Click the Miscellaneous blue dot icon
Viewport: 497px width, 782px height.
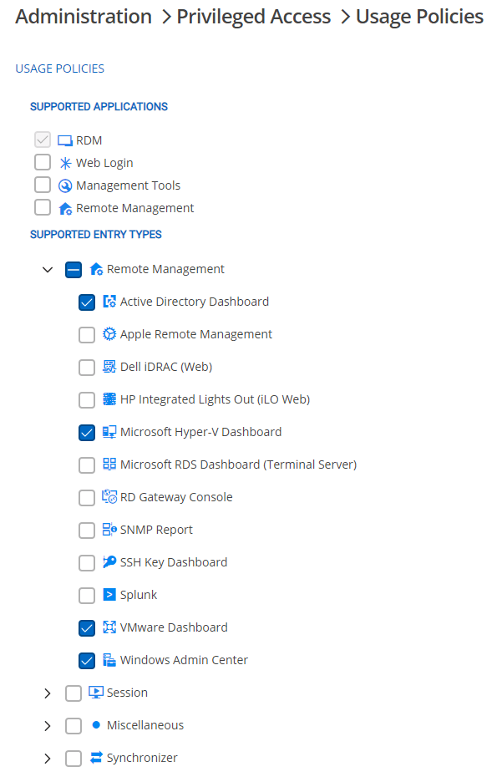click(x=96, y=724)
